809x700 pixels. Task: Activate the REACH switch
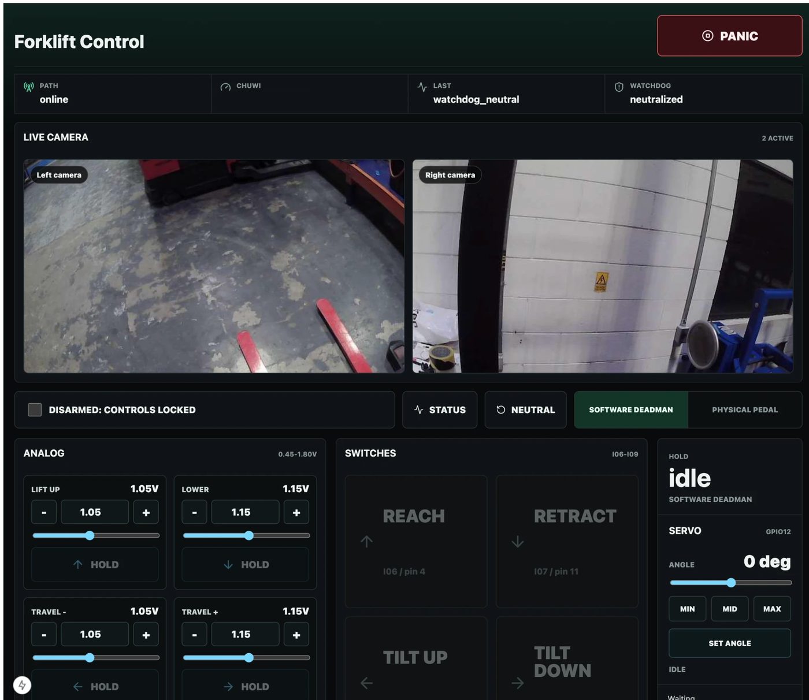(x=416, y=542)
